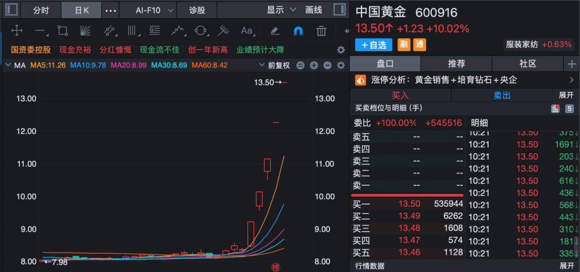Image resolution: width=580 pixels, height=272 pixels.
Task: Switch to the 盘口 tab
Action: click(385, 64)
